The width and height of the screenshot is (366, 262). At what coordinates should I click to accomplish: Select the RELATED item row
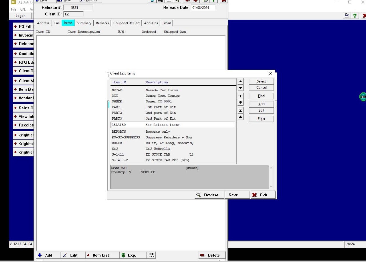click(x=173, y=125)
